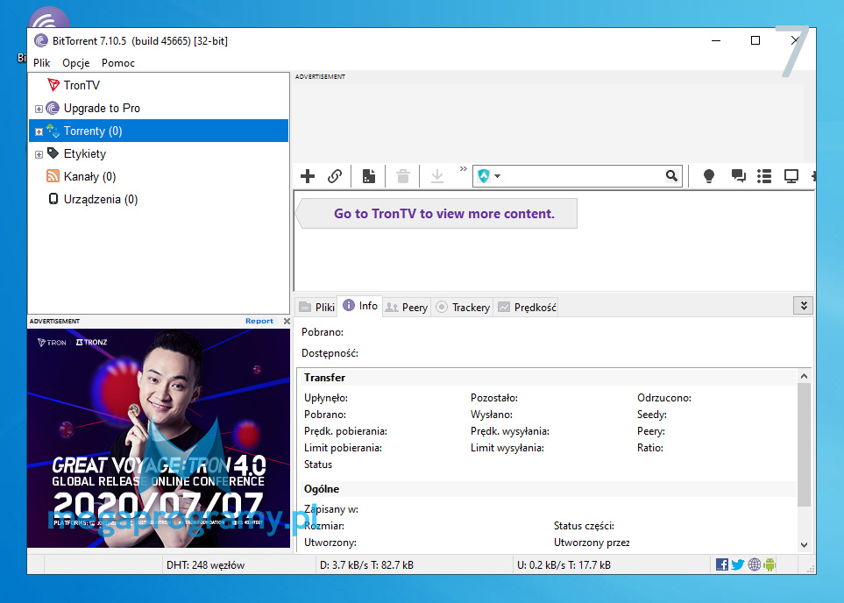Expand hidden toolbar items with double chevron

point(464,169)
